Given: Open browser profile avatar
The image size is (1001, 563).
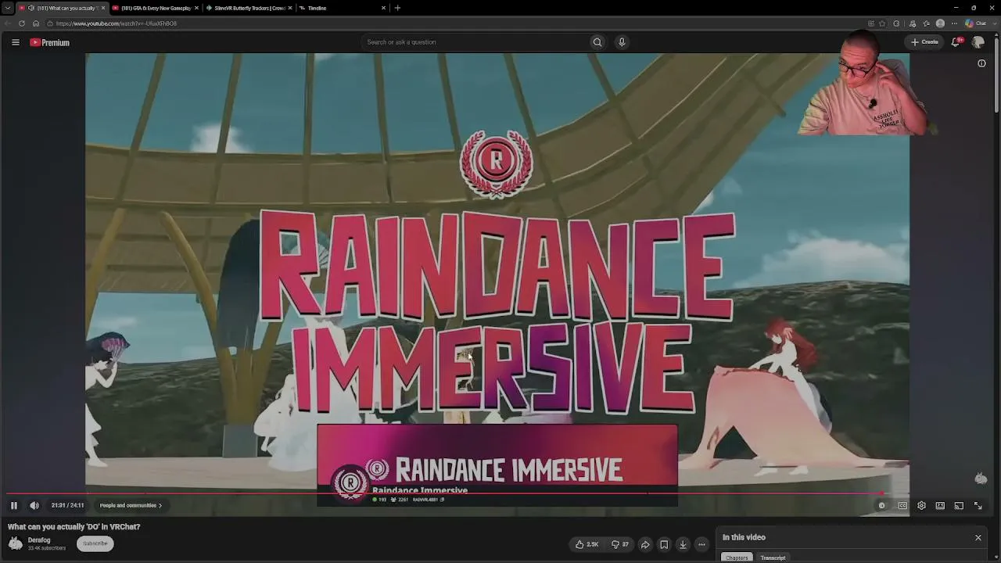Looking at the screenshot, I should pos(941,23).
